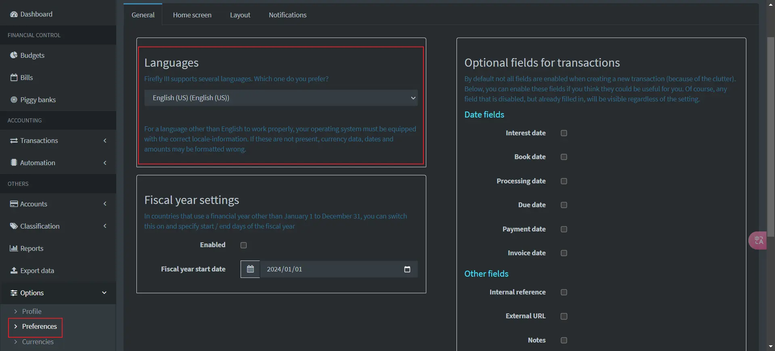Click the Reports bar chart icon
Image resolution: width=775 pixels, height=351 pixels.
pyautogui.click(x=14, y=248)
